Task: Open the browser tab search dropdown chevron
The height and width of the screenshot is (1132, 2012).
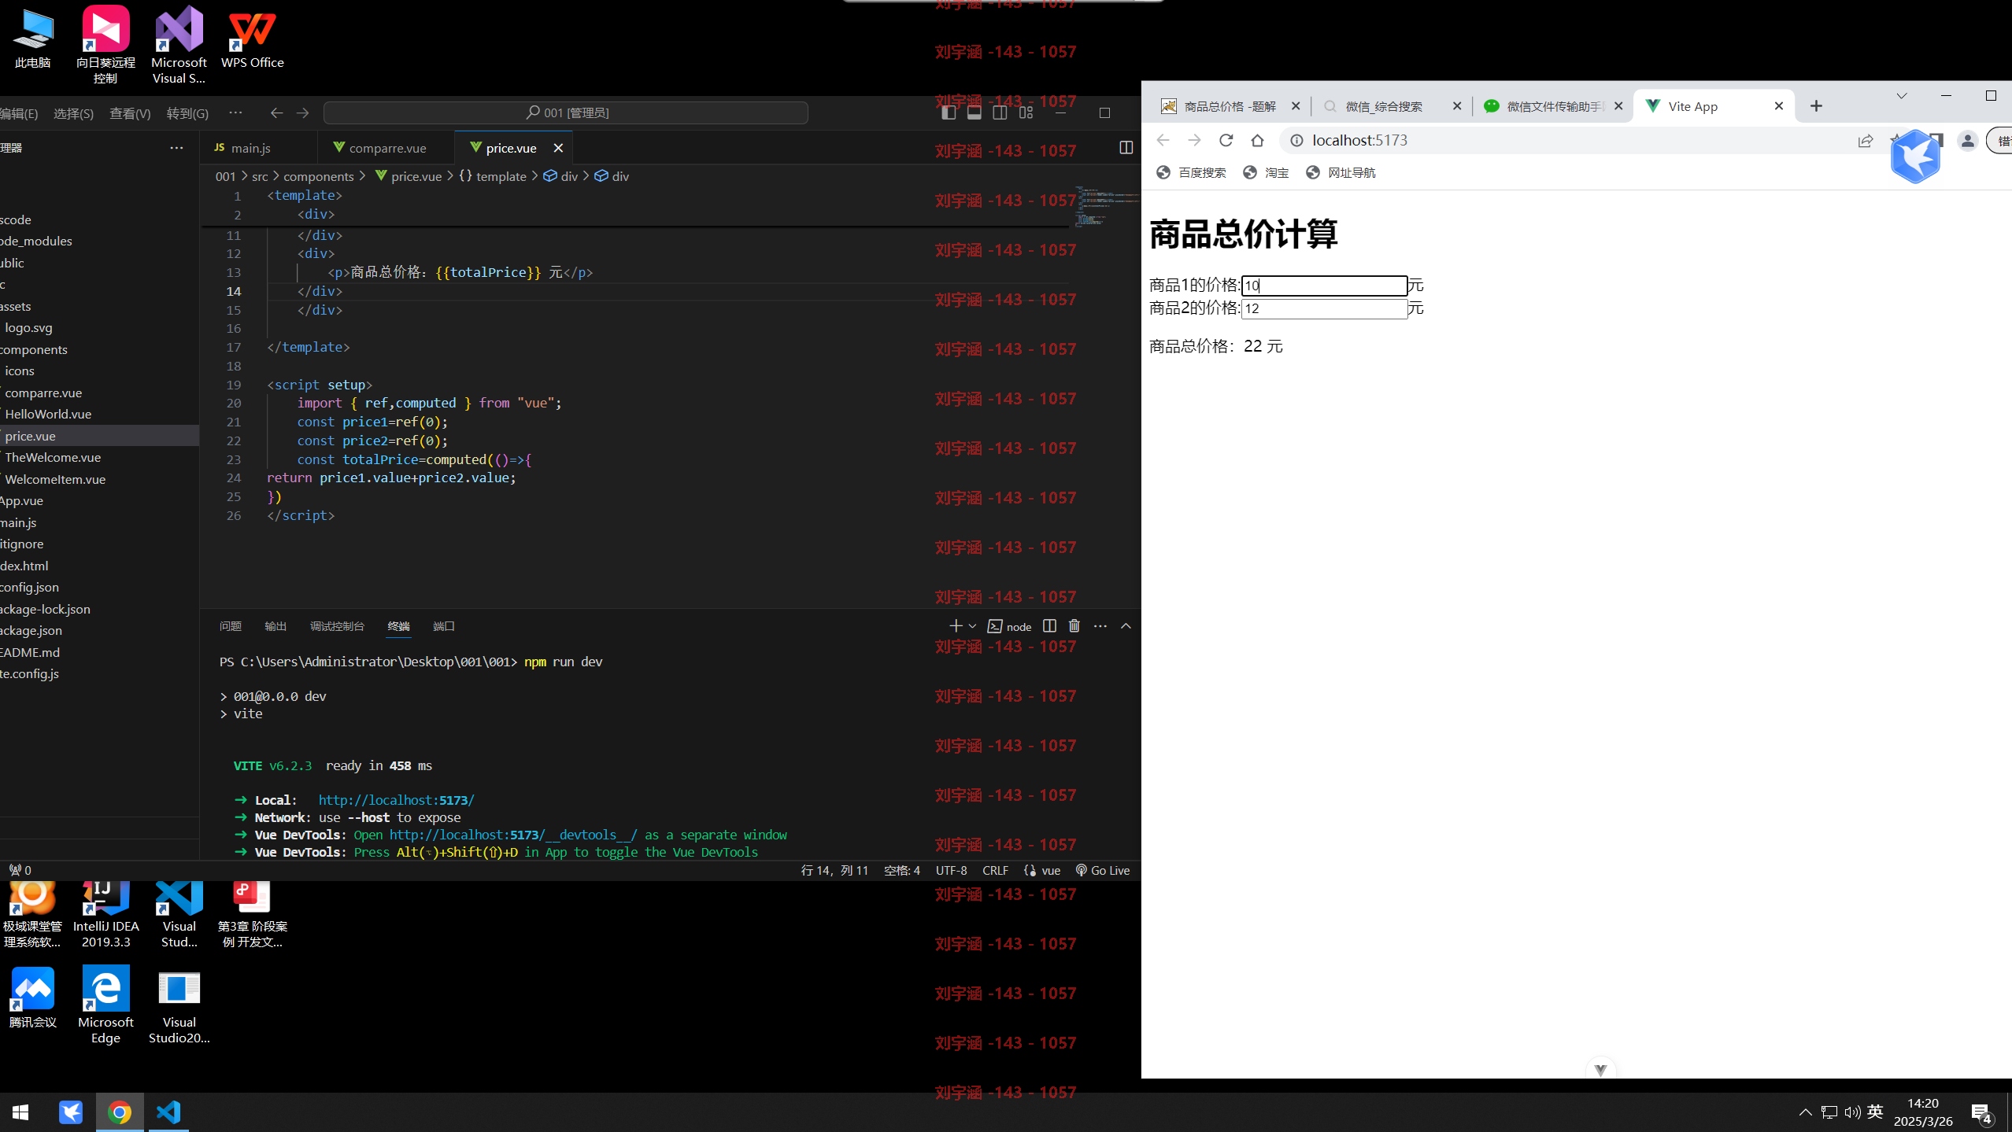Action: [1902, 96]
